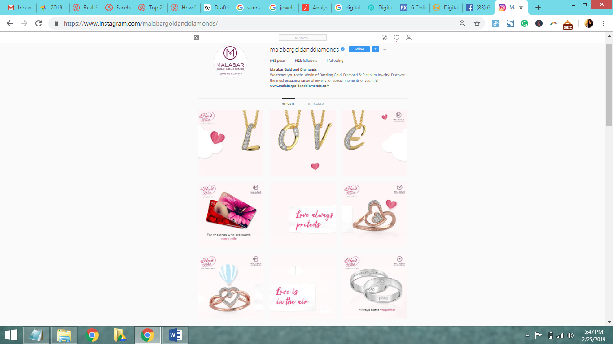Switch to the Inbox browser tab
The width and height of the screenshot is (613, 344).
(20, 8)
